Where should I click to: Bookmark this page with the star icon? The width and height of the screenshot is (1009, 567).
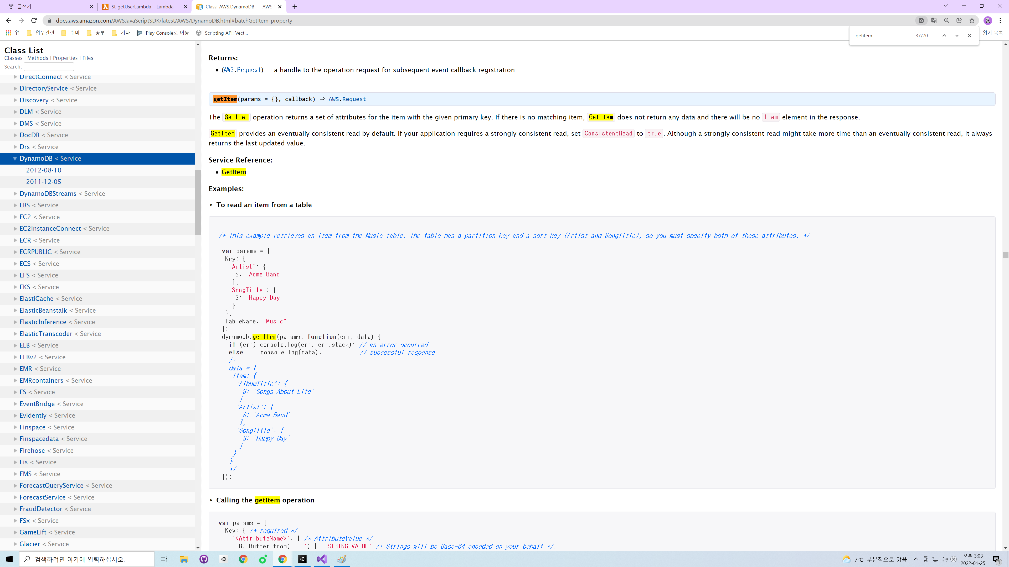972,20
